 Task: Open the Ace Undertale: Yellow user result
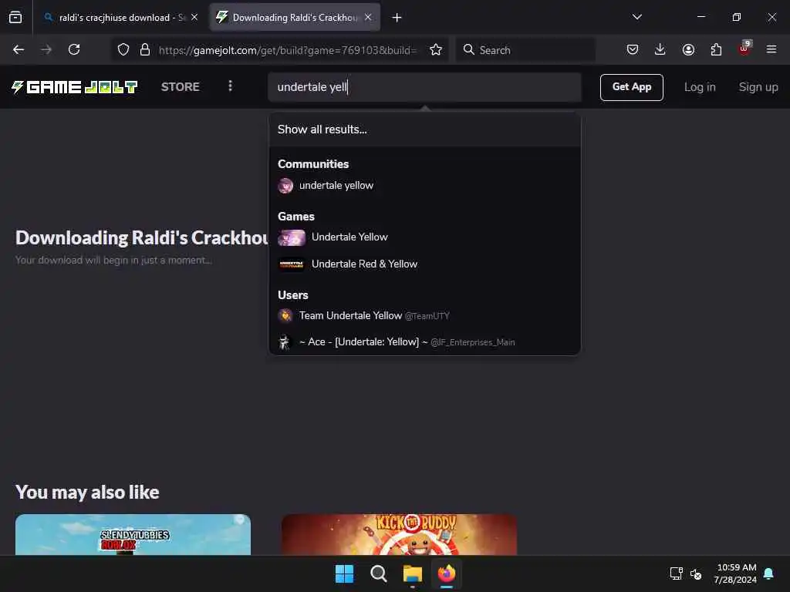click(x=425, y=341)
